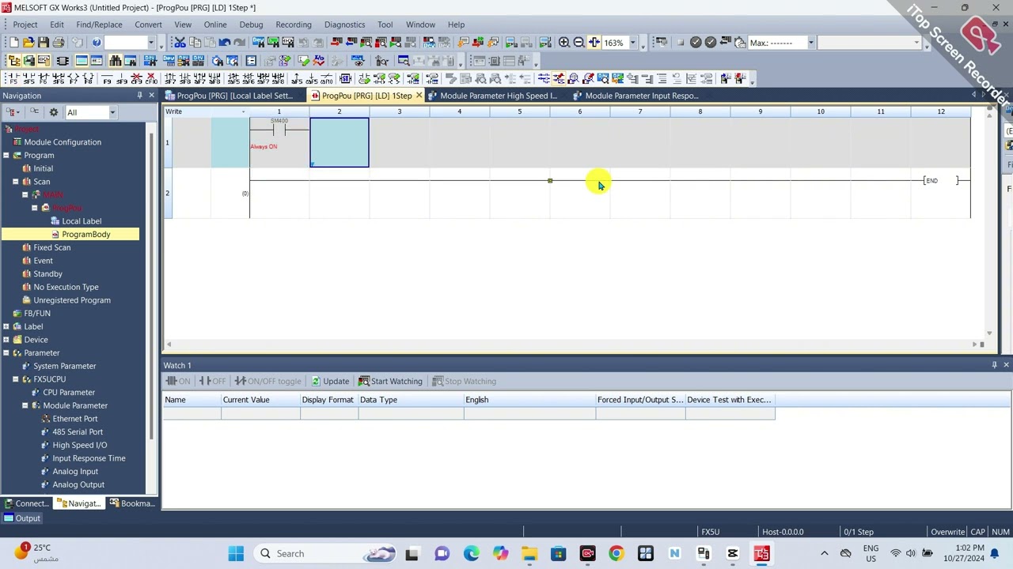Draw horizontal line with the F9 icon
Screen dimensions: 1013x569
point(107,78)
